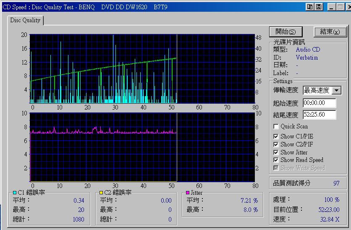This screenshot has height=230, width=351.
Task: Copy screenshot to clipboard icon in title bar
Action: tap(310, 7)
